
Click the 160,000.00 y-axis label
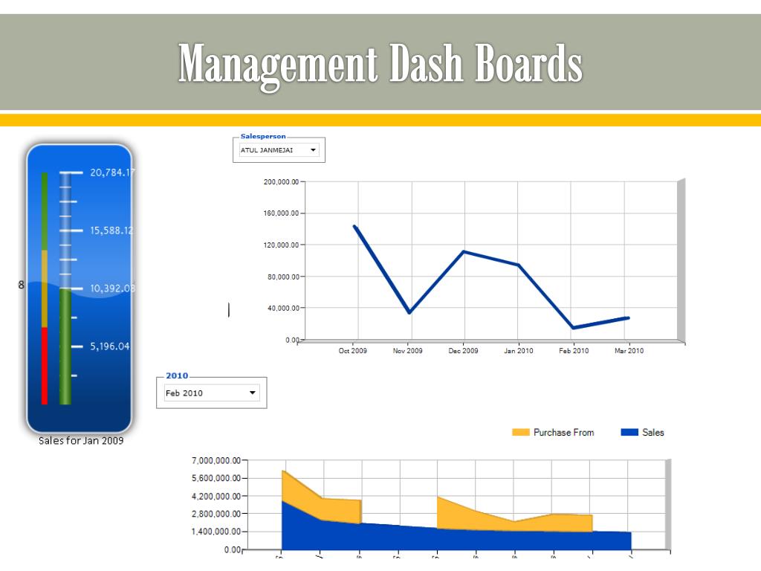[281, 213]
